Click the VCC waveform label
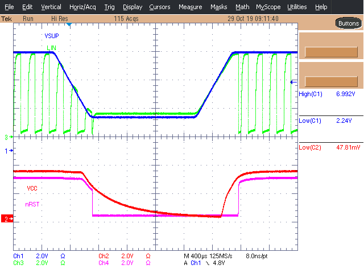364x273 pixels. [32, 188]
